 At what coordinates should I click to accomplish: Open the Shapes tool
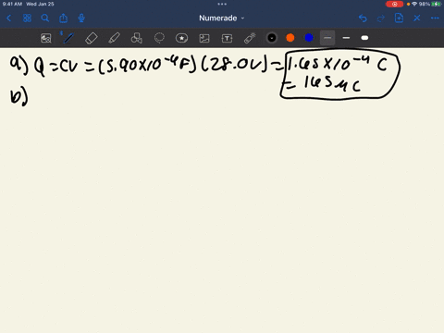(x=137, y=38)
